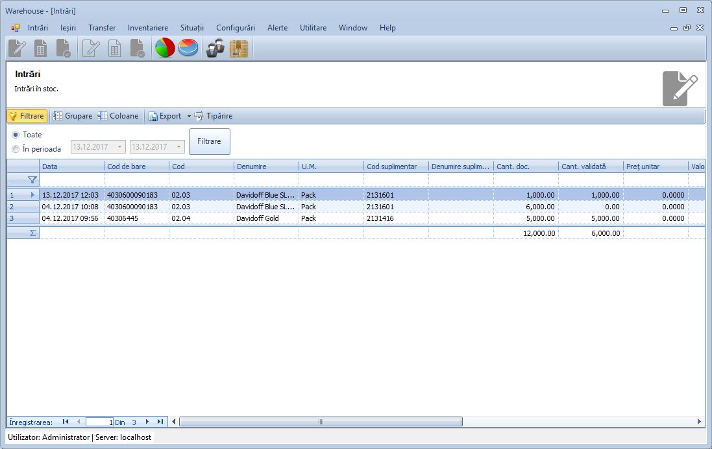Open the Configurări menu
712x449 pixels.
[235, 28]
